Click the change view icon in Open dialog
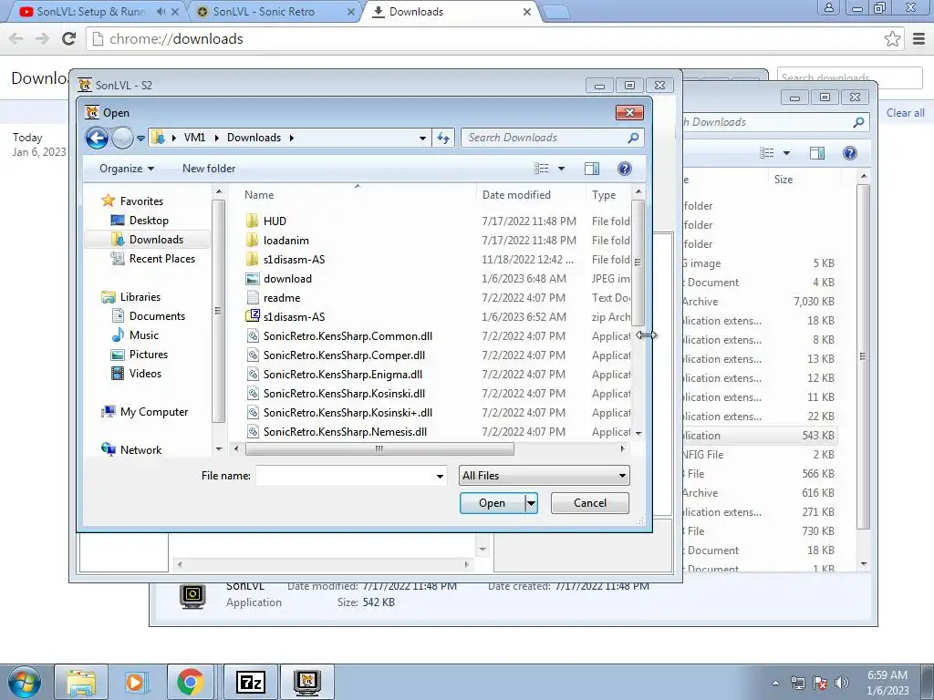The width and height of the screenshot is (934, 700). click(542, 169)
